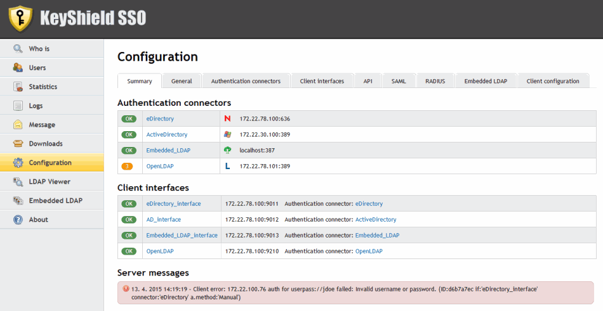
Task: Click the orange 3 badge for OpenLDAP
Action: click(127, 166)
